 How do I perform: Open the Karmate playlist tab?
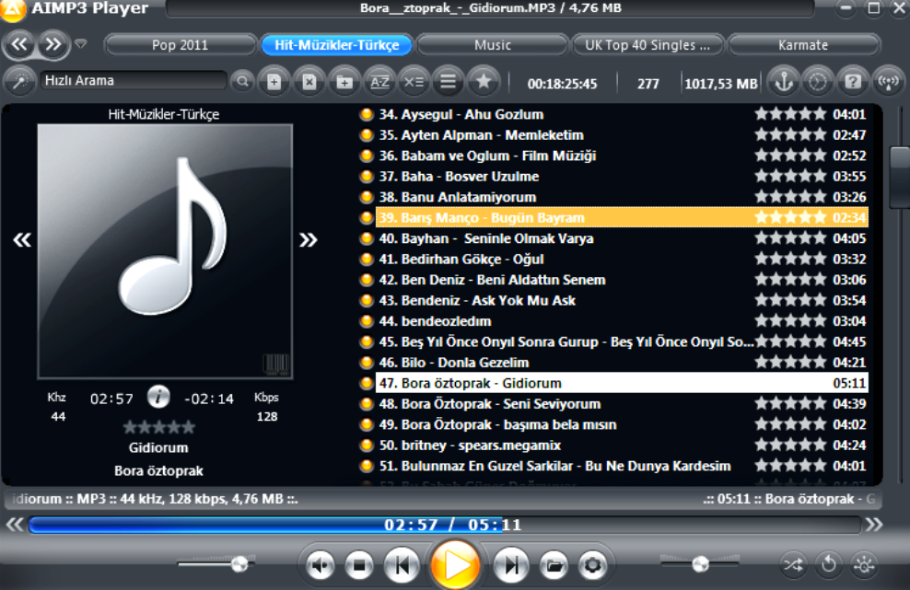point(803,45)
